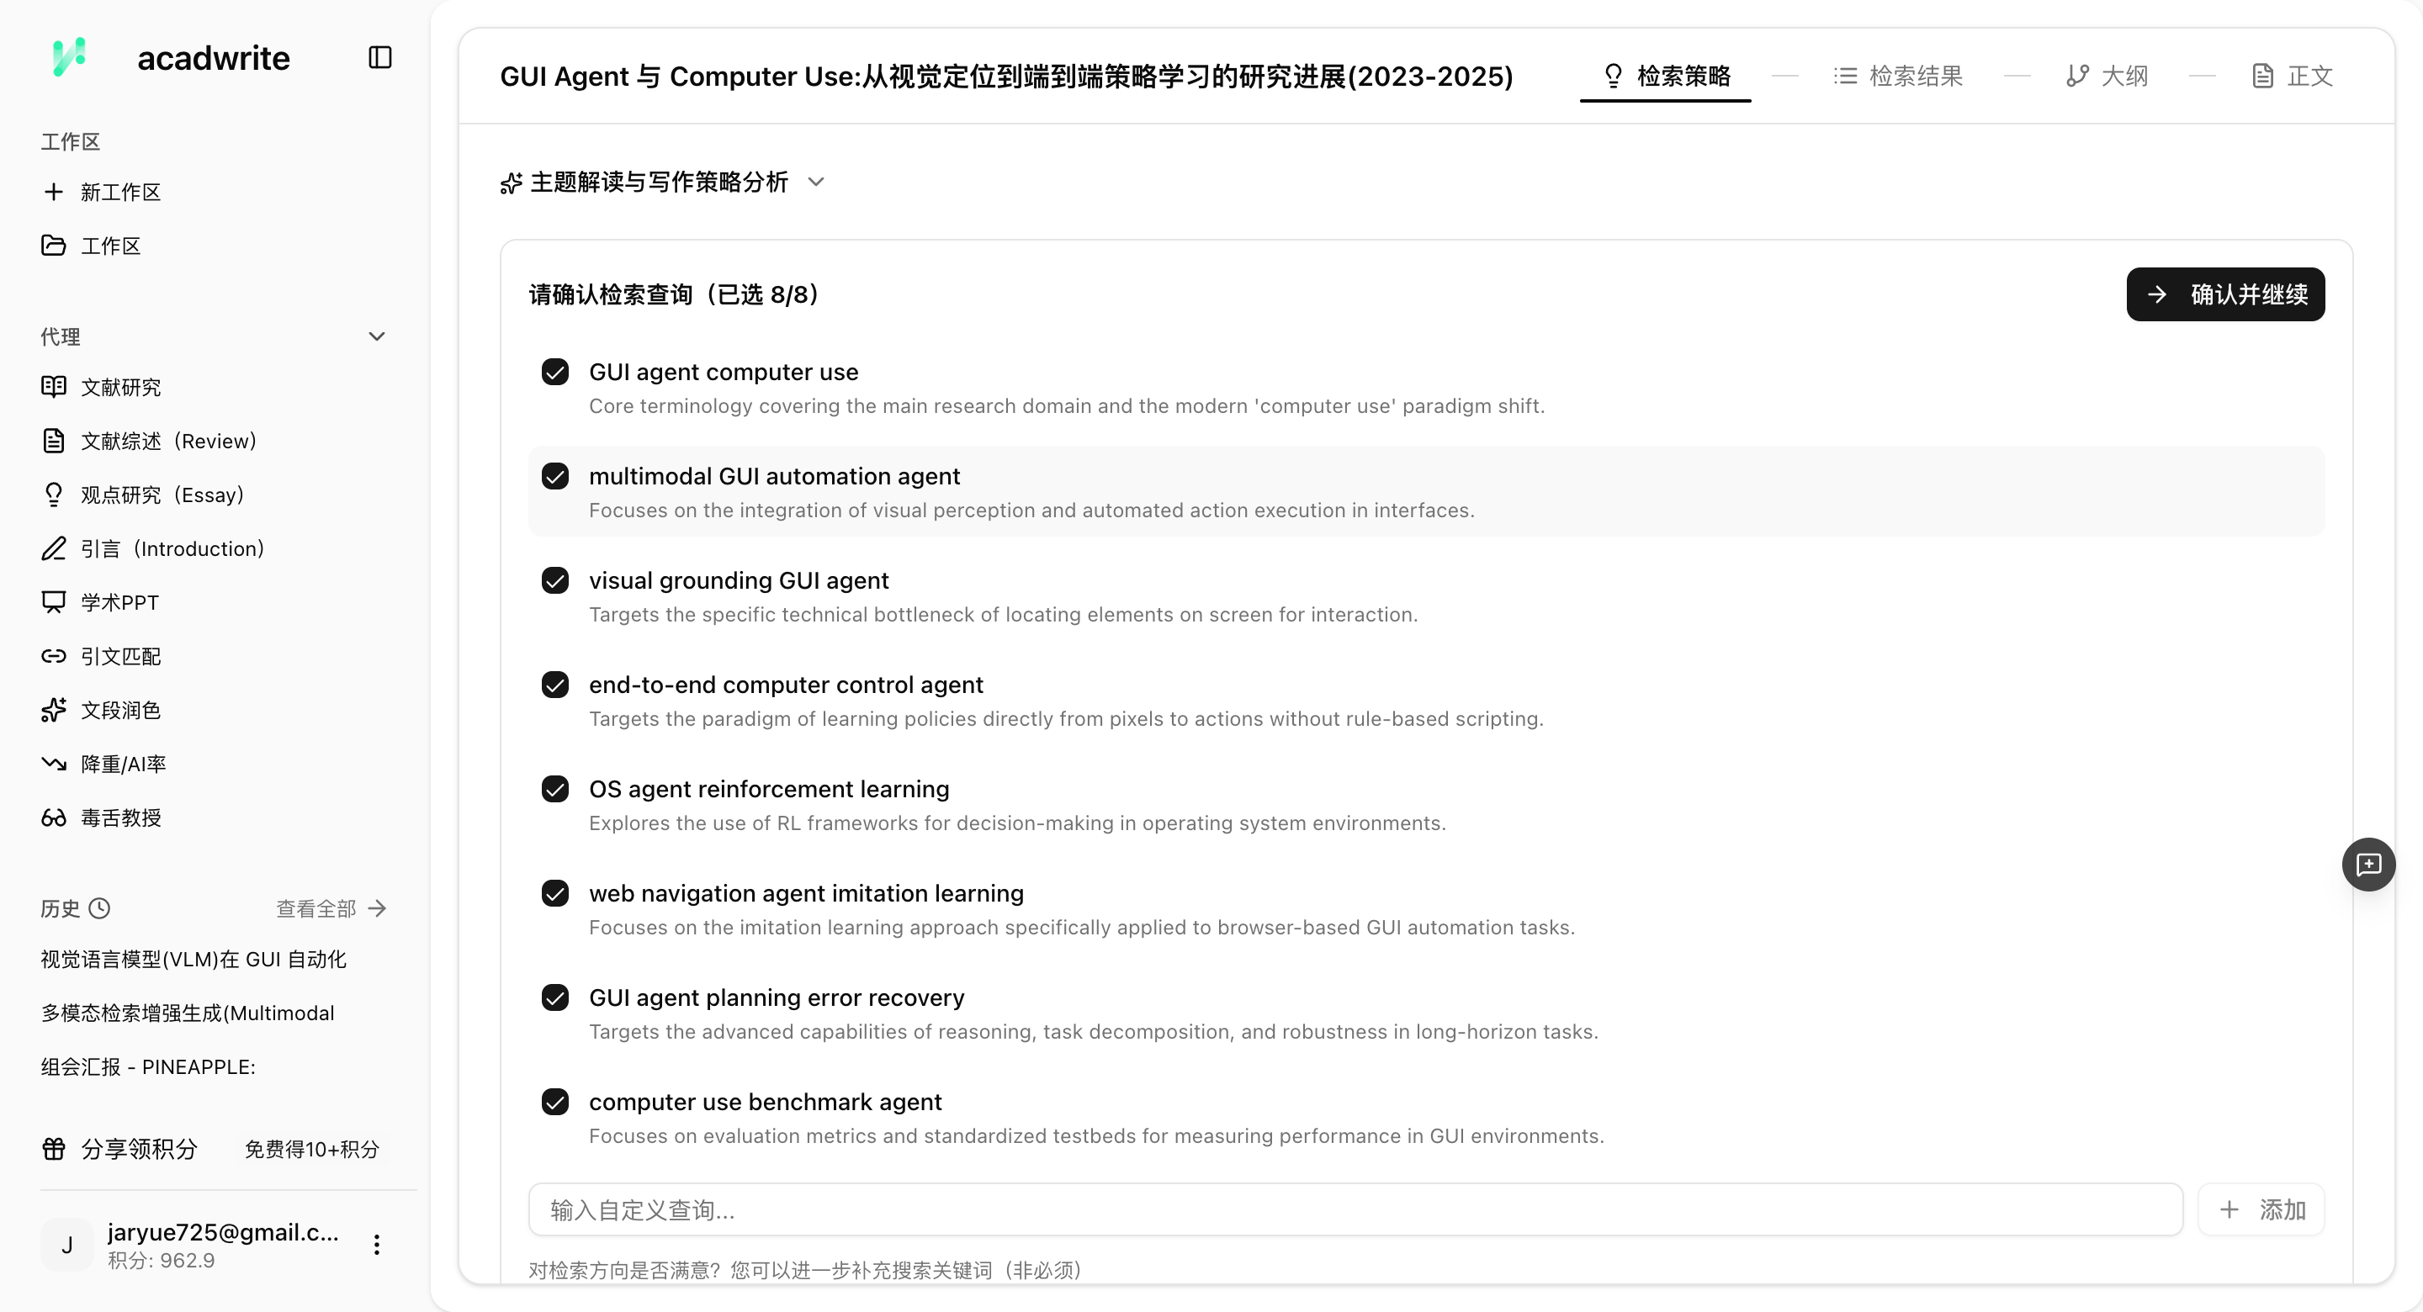This screenshot has height=1312, width=2423.
Task: Click 免费得10+积分 promo text
Action: click(312, 1148)
